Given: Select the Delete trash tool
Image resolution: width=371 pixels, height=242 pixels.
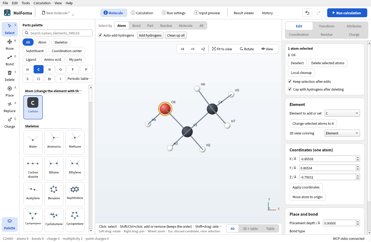Looking at the screenshot, I should (x=10, y=76).
